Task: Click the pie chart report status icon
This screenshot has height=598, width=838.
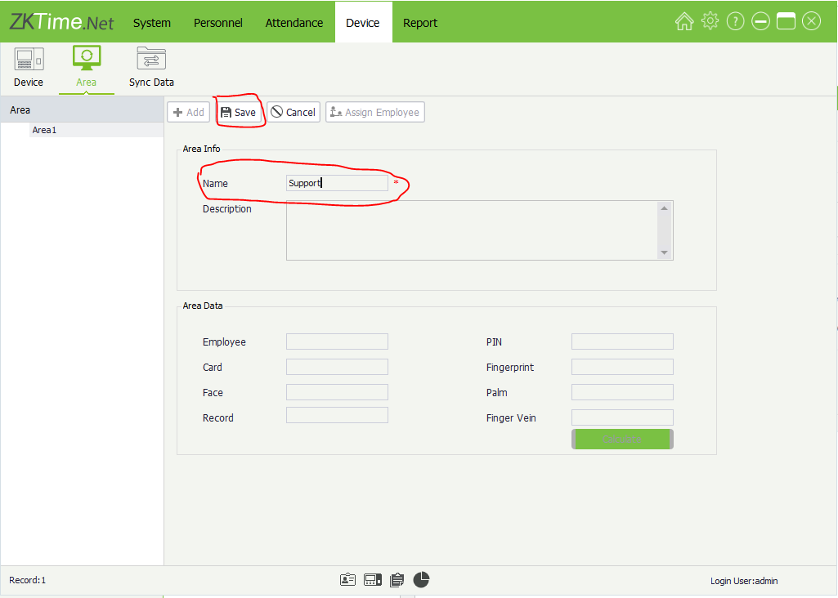Action: [421, 580]
